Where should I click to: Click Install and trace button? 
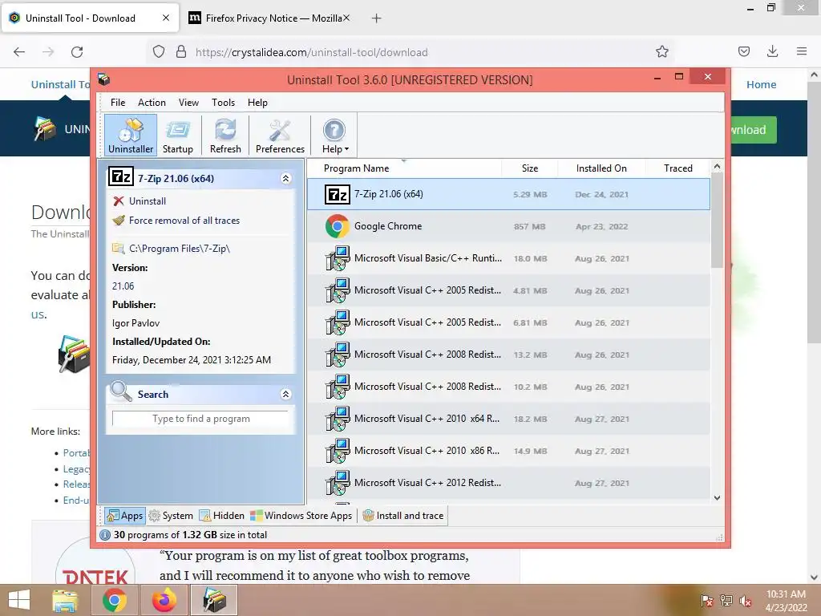coord(403,516)
